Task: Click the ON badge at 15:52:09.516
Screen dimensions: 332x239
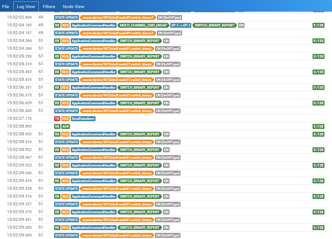Action: pyautogui.click(x=166, y=196)
